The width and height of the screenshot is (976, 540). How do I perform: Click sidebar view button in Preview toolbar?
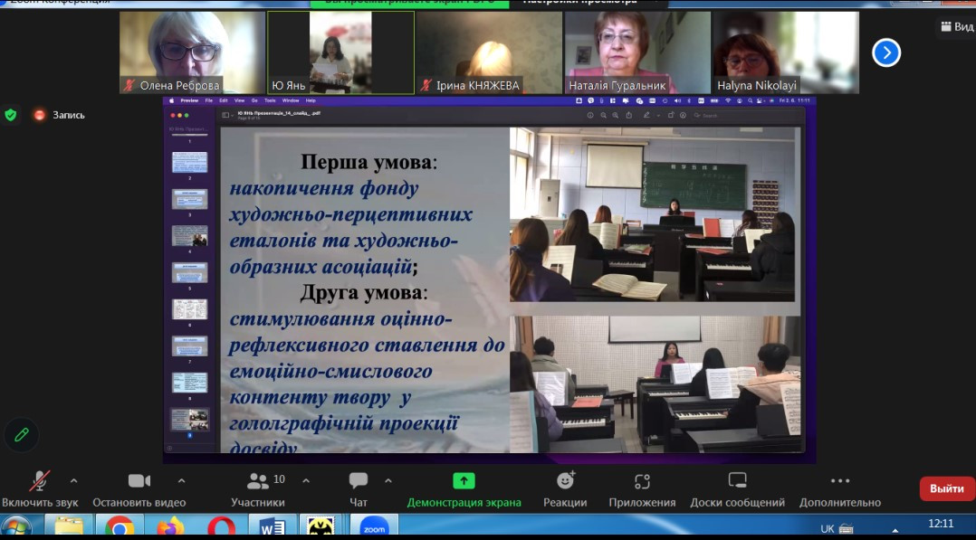click(x=226, y=115)
